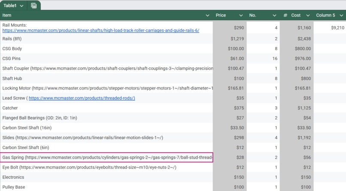Open the No. column filter dropdown
The height and width of the screenshot is (191, 346).
tap(274, 15)
